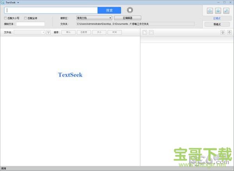
Task: Click the first square icon at top right
Action: [210, 11]
